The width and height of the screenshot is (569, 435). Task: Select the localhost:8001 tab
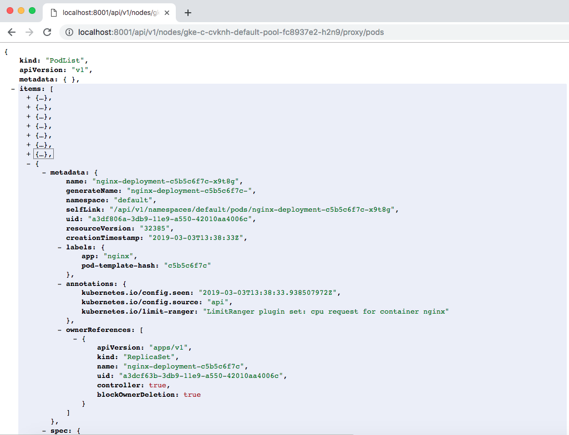click(108, 13)
